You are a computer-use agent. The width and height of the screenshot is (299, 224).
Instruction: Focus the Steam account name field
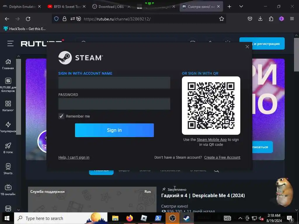[114, 83]
